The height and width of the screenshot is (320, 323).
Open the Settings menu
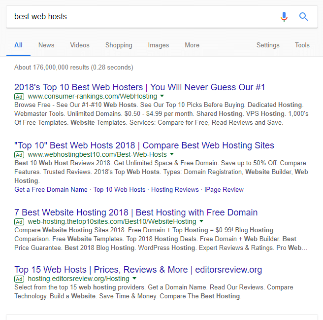click(x=268, y=45)
